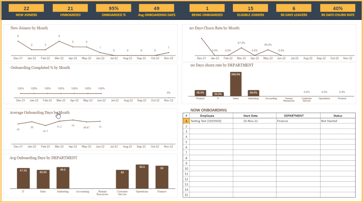The width and height of the screenshot is (363, 203).
Task: Select the Sales bar showing 200.0% churn
Action: click(x=236, y=84)
